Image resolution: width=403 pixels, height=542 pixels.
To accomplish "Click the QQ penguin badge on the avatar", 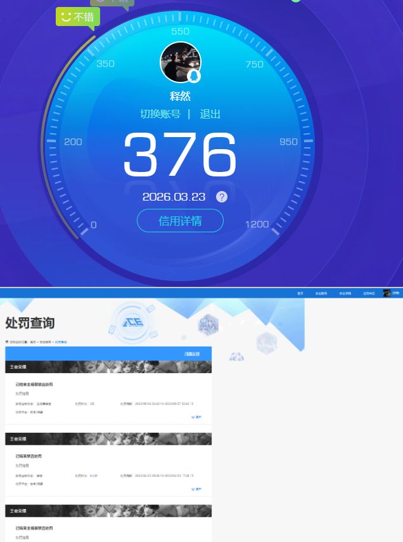I will click(x=194, y=76).
